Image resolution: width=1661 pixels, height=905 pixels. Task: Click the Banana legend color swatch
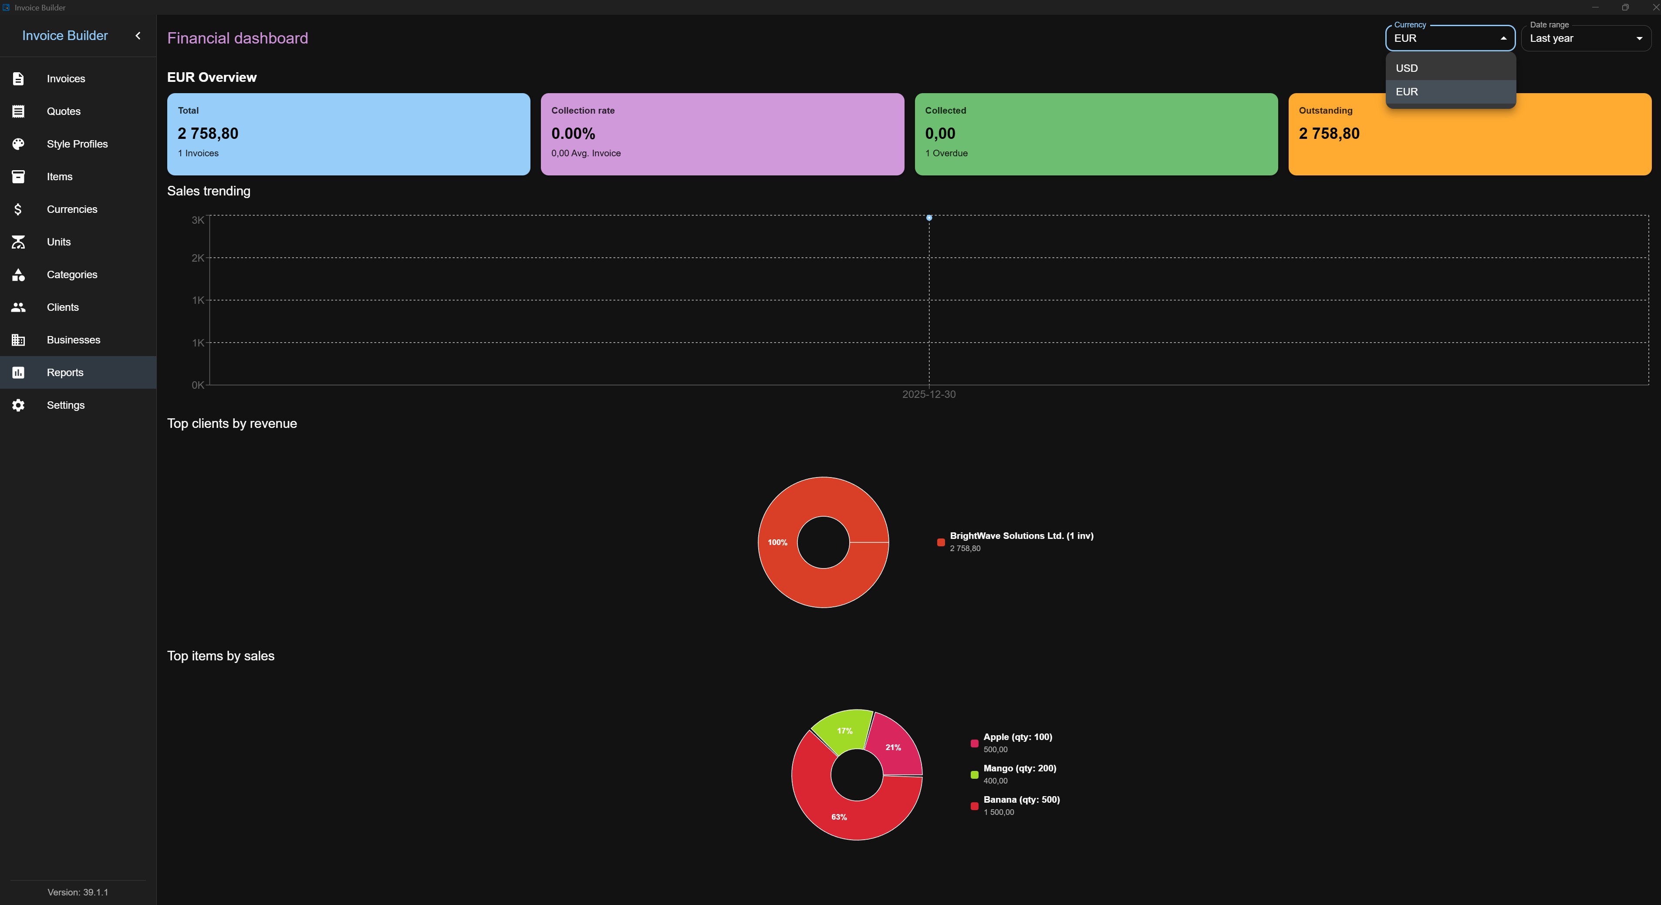click(x=974, y=806)
